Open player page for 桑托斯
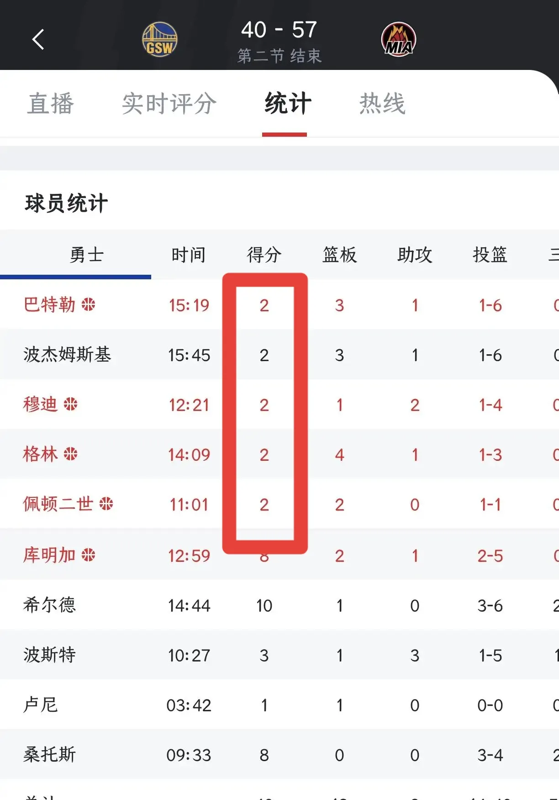The height and width of the screenshot is (800, 559). pyautogui.click(x=49, y=754)
